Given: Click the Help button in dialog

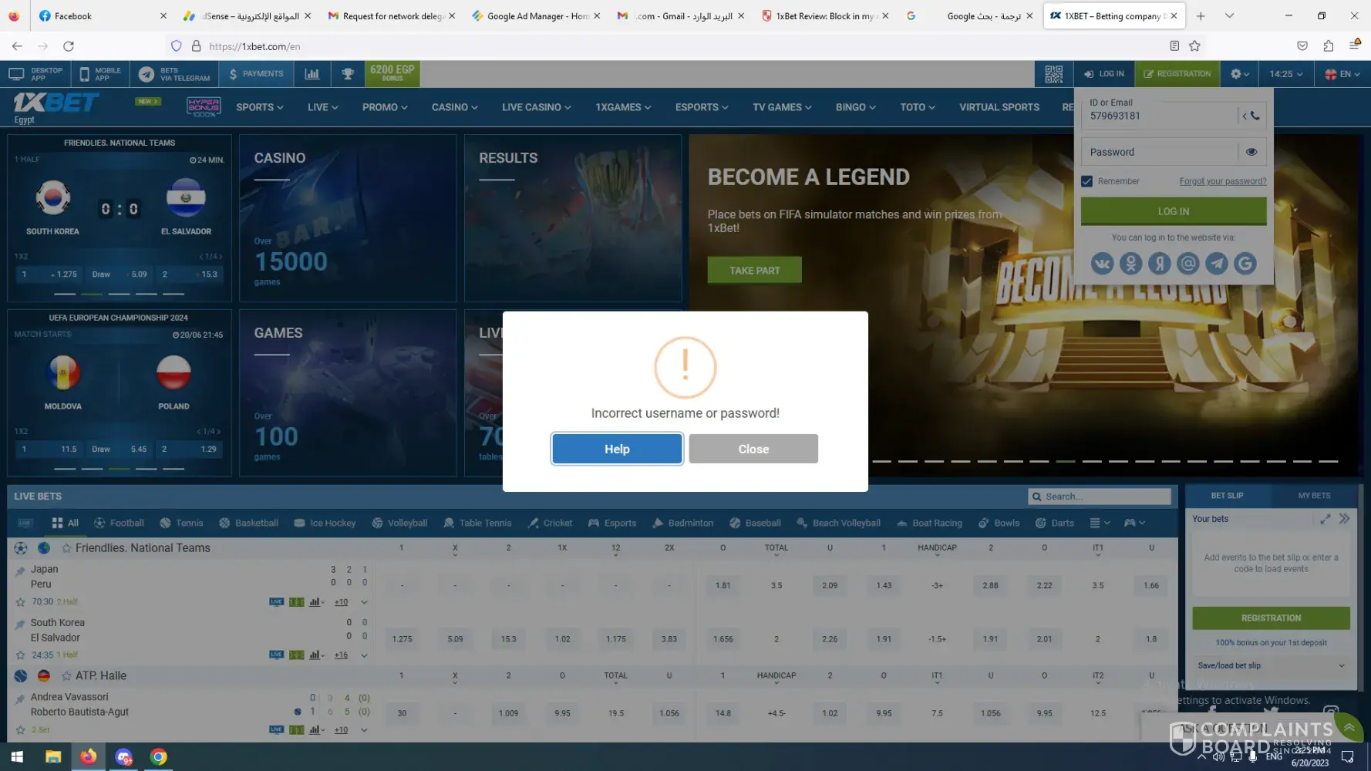Looking at the screenshot, I should pyautogui.click(x=617, y=449).
